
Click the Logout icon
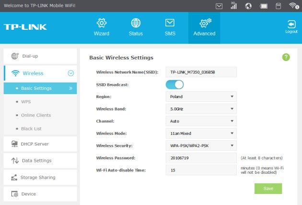pos(291,24)
